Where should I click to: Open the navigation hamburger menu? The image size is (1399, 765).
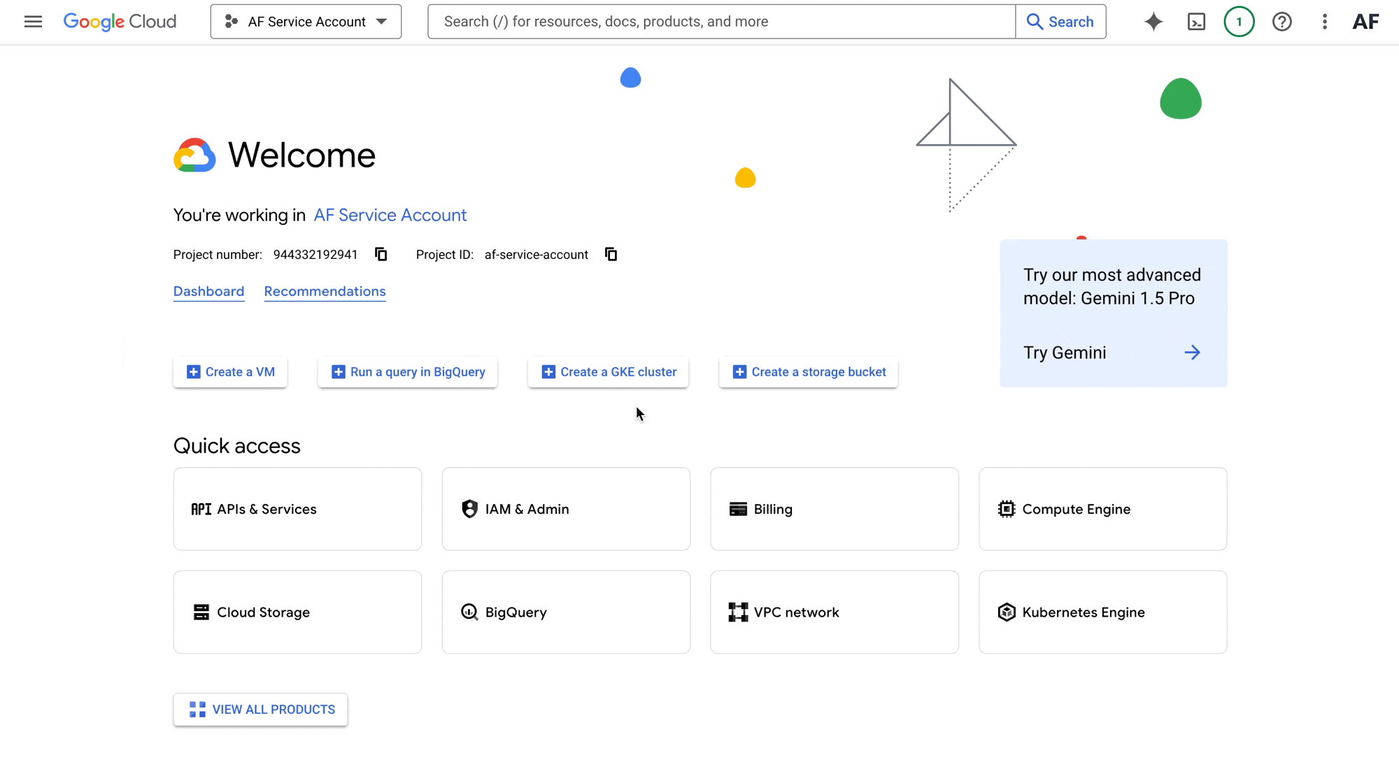(x=33, y=22)
